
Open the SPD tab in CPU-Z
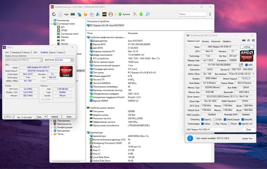[36, 52]
